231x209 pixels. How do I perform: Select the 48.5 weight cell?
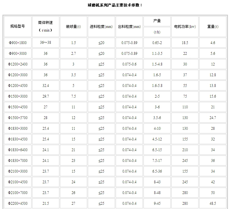pos(213,203)
